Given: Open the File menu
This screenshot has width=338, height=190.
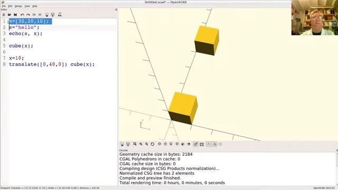Looking at the screenshot, I should tap(4, 6).
